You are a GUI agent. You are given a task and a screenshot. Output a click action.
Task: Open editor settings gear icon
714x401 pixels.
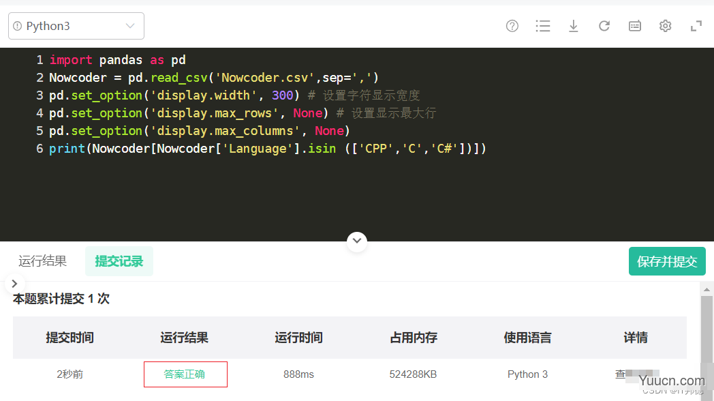665,26
